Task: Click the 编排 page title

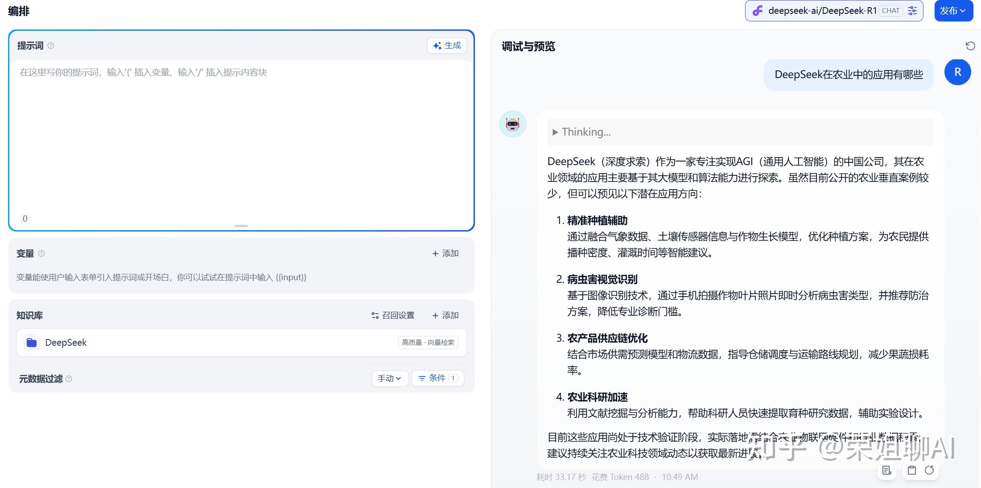Action: click(x=19, y=11)
